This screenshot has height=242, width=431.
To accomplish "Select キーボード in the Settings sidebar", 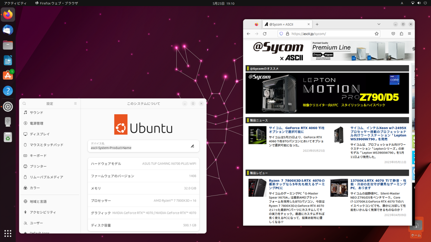I will click(x=50, y=155).
